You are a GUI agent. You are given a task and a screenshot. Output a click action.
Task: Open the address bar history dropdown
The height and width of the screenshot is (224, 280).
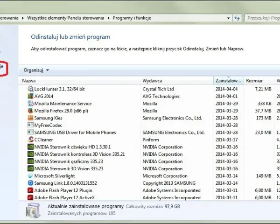(228, 18)
